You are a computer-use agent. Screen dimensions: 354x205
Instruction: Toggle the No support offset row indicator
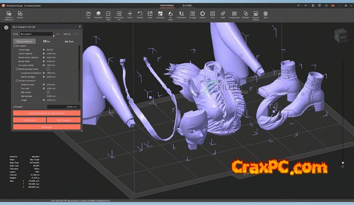(x=44, y=65)
